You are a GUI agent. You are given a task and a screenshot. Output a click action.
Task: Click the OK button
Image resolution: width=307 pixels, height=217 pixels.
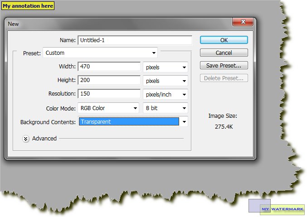[224, 40]
